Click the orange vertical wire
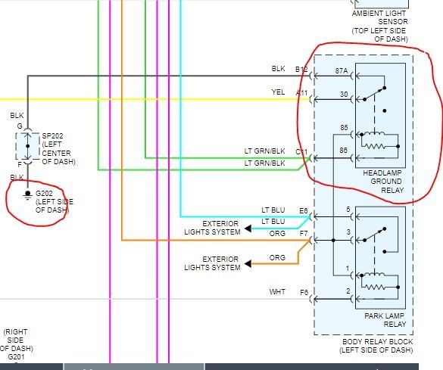This screenshot has height=370, width=443. pos(122,120)
